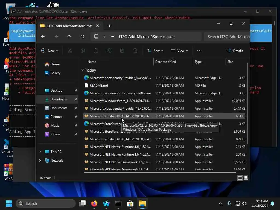Expand Network in sidebar
280x210 pixels.
40,161
